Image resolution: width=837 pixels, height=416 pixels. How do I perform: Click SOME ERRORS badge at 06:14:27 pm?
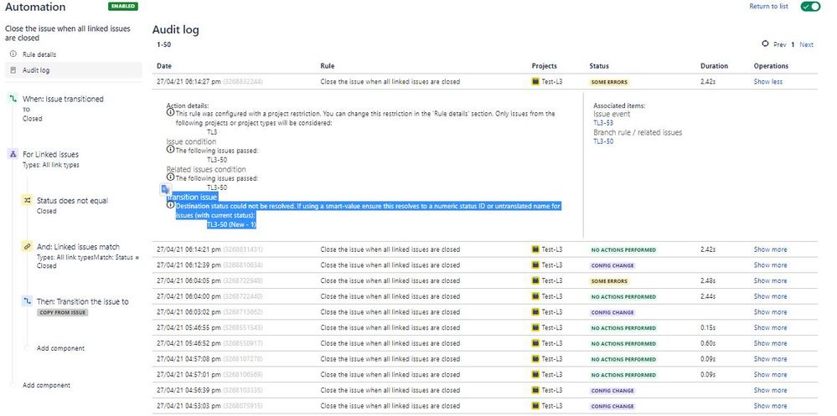[609, 82]
